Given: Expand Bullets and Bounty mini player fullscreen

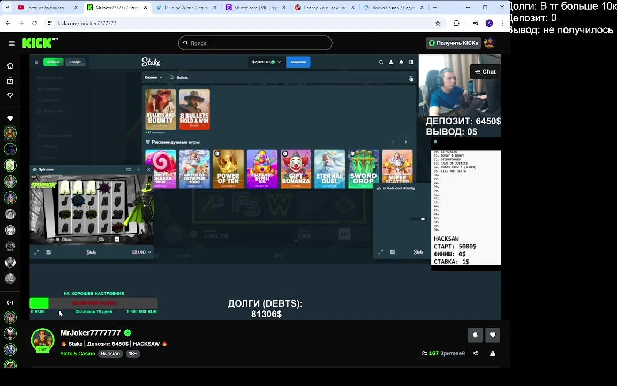Looking at the screenshot, I should (380, 252).
